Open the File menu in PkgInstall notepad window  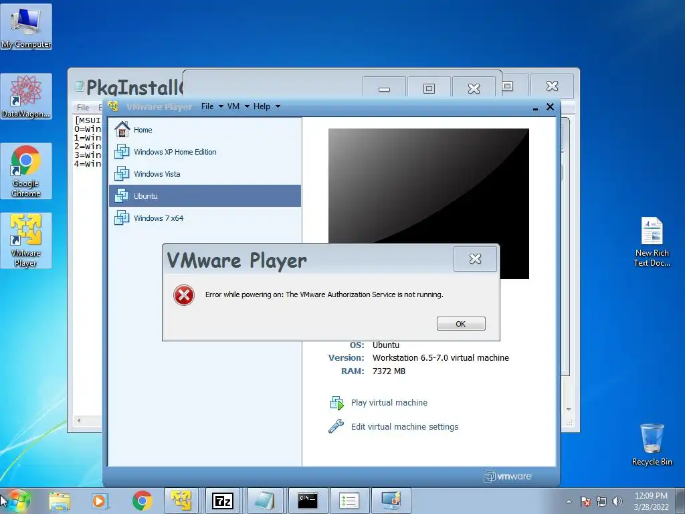(83, 108)
